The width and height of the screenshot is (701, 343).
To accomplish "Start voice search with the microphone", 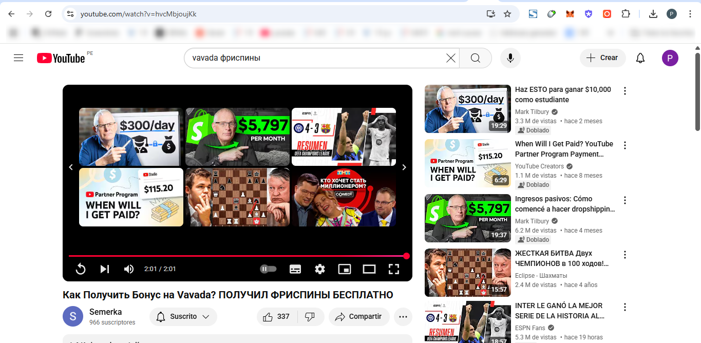I will [510, 58].
